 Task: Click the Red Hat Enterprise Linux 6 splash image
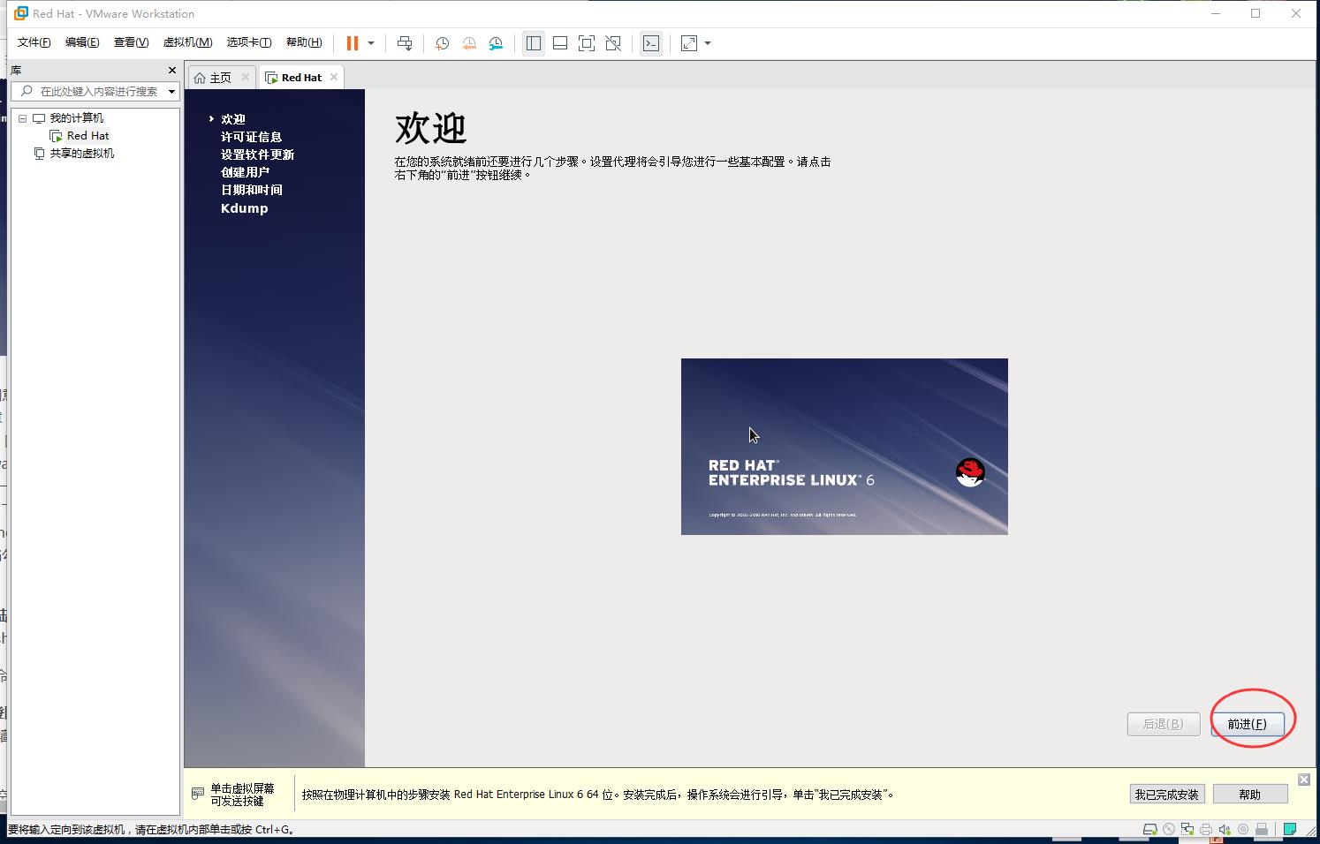(x=844, y=446)
